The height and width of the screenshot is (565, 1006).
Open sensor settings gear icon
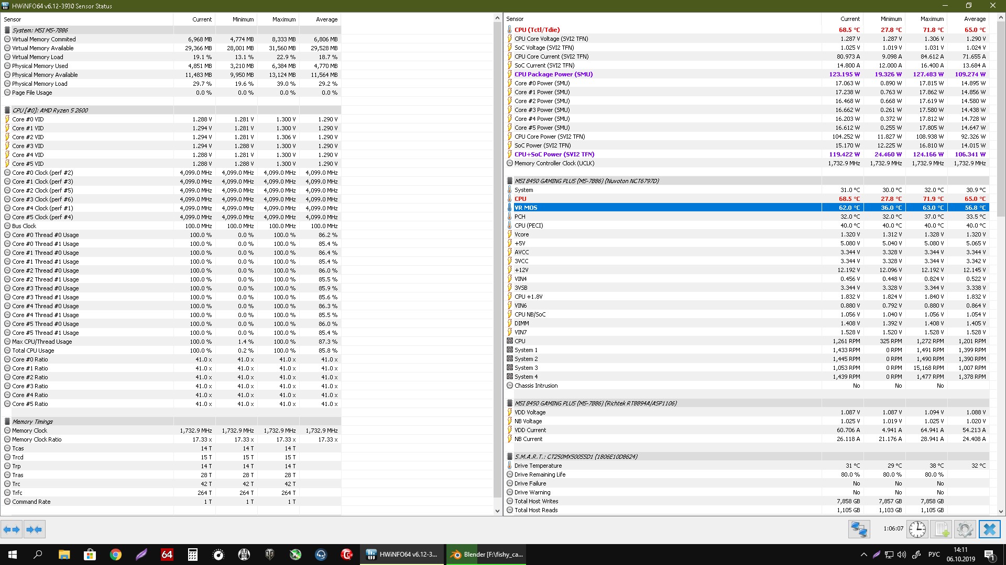click(965, 529)
